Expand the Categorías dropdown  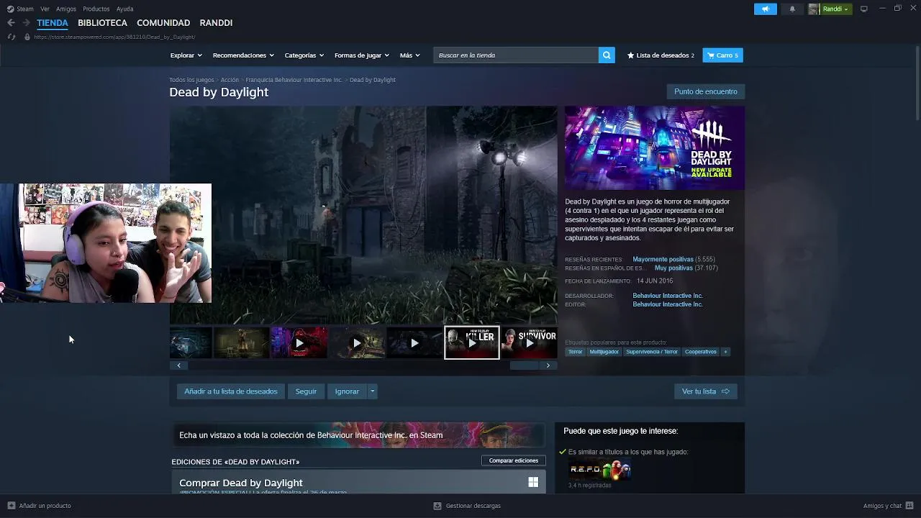click(304, 55)
